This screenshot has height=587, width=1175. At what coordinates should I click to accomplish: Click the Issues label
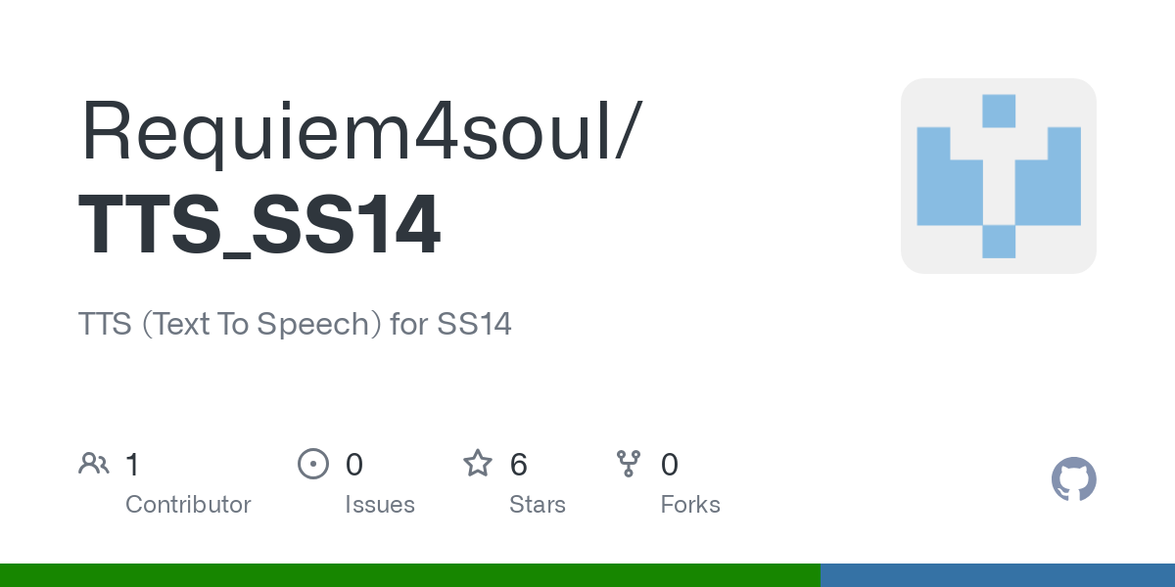coord(380,505)
